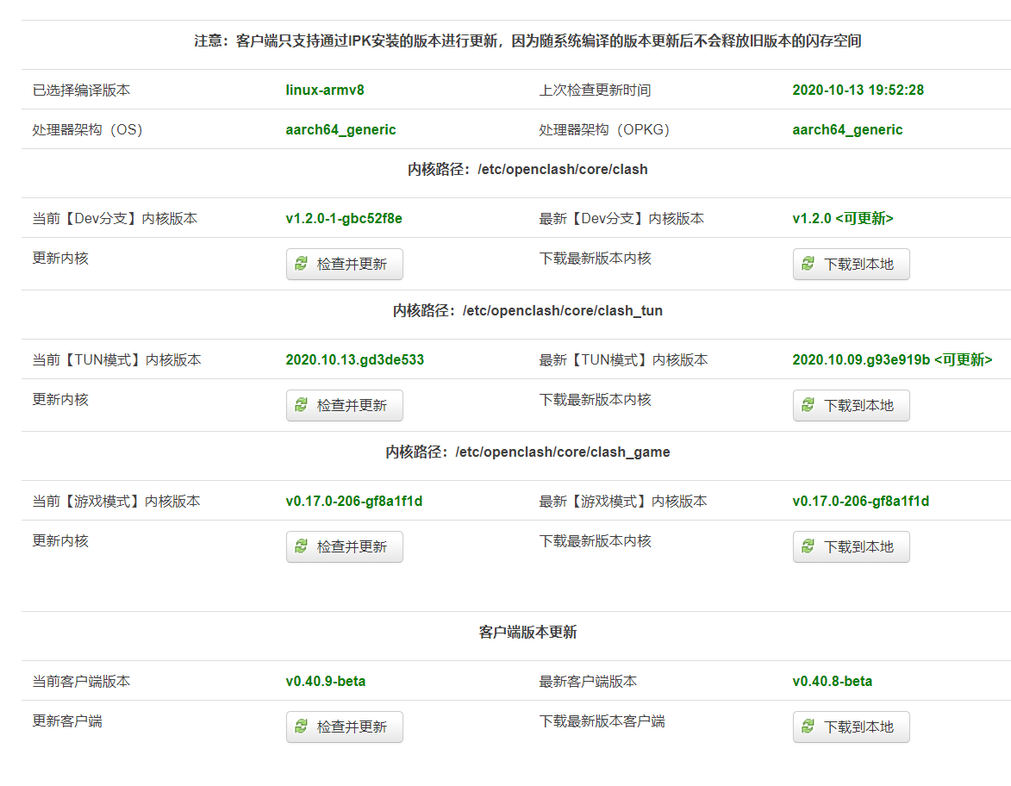This screenshot has width=1011, height=786.
Task: Select the 当前【Dev分支】内核版本 label
Action: [x=115, y=219]
